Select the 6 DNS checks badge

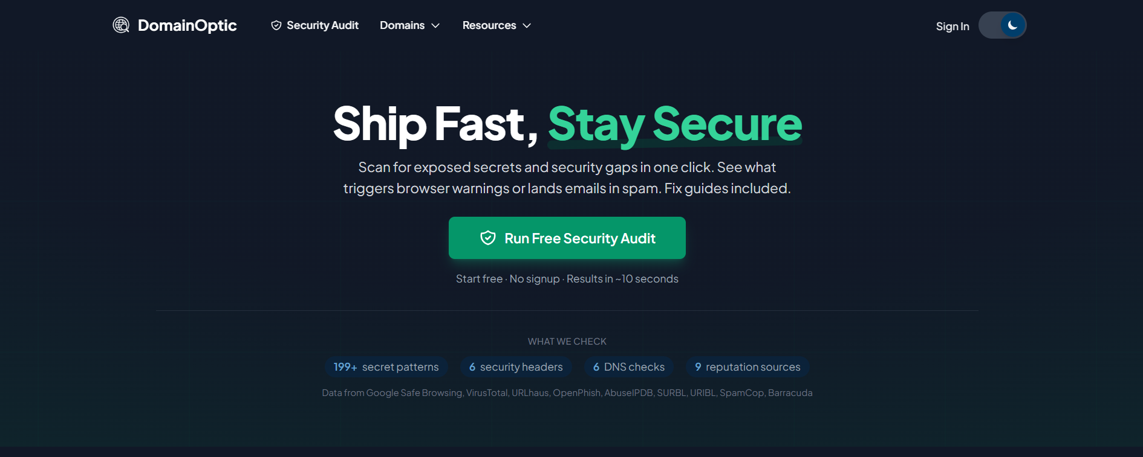pyautogui.click(x=629, y=367)
